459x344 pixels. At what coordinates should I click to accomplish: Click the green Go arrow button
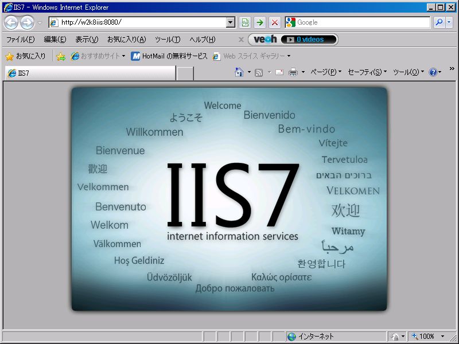tap(260, 22)
